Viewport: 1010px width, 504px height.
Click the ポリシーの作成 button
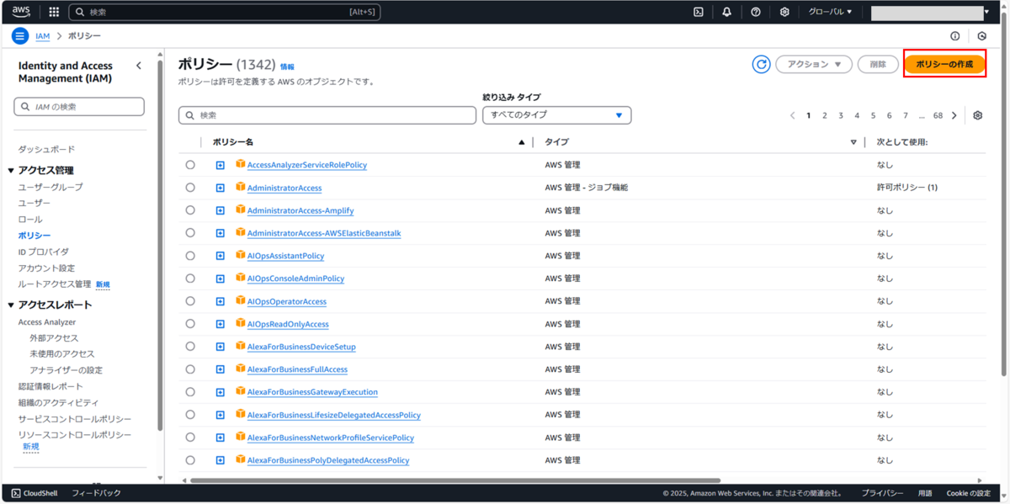tap(944, 64)
